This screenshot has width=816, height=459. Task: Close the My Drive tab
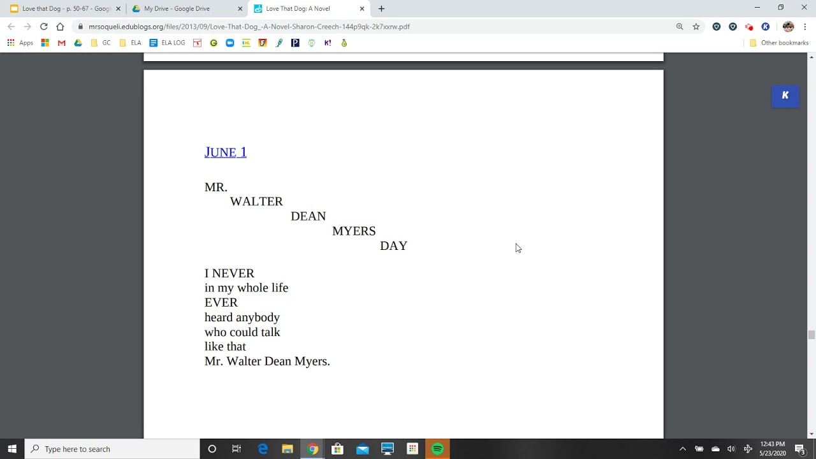point(240,9)
